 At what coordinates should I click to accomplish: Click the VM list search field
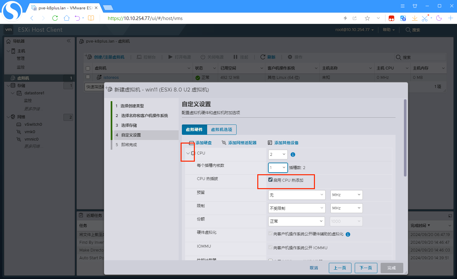420,57
